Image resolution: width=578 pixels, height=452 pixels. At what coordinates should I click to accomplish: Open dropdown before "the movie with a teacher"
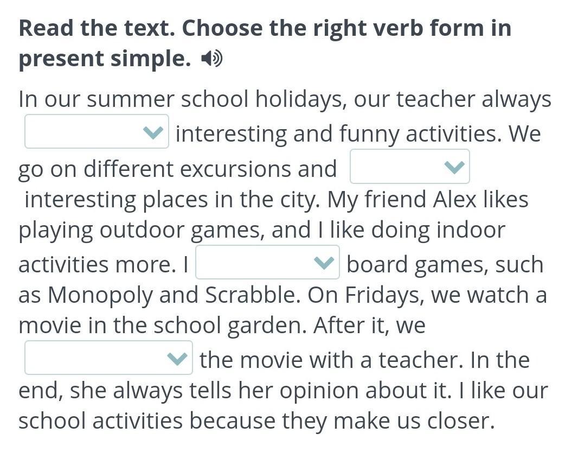click(x=108, y=358)
